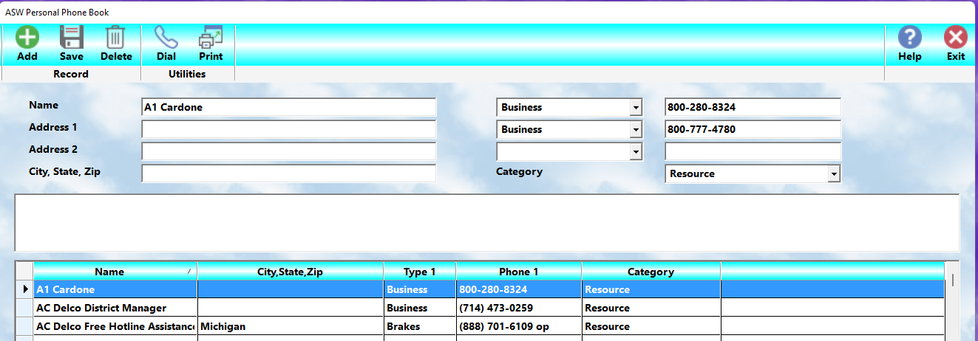Sort by Category column header
This screenshot has width=978, height=341.
click(651, 272)
